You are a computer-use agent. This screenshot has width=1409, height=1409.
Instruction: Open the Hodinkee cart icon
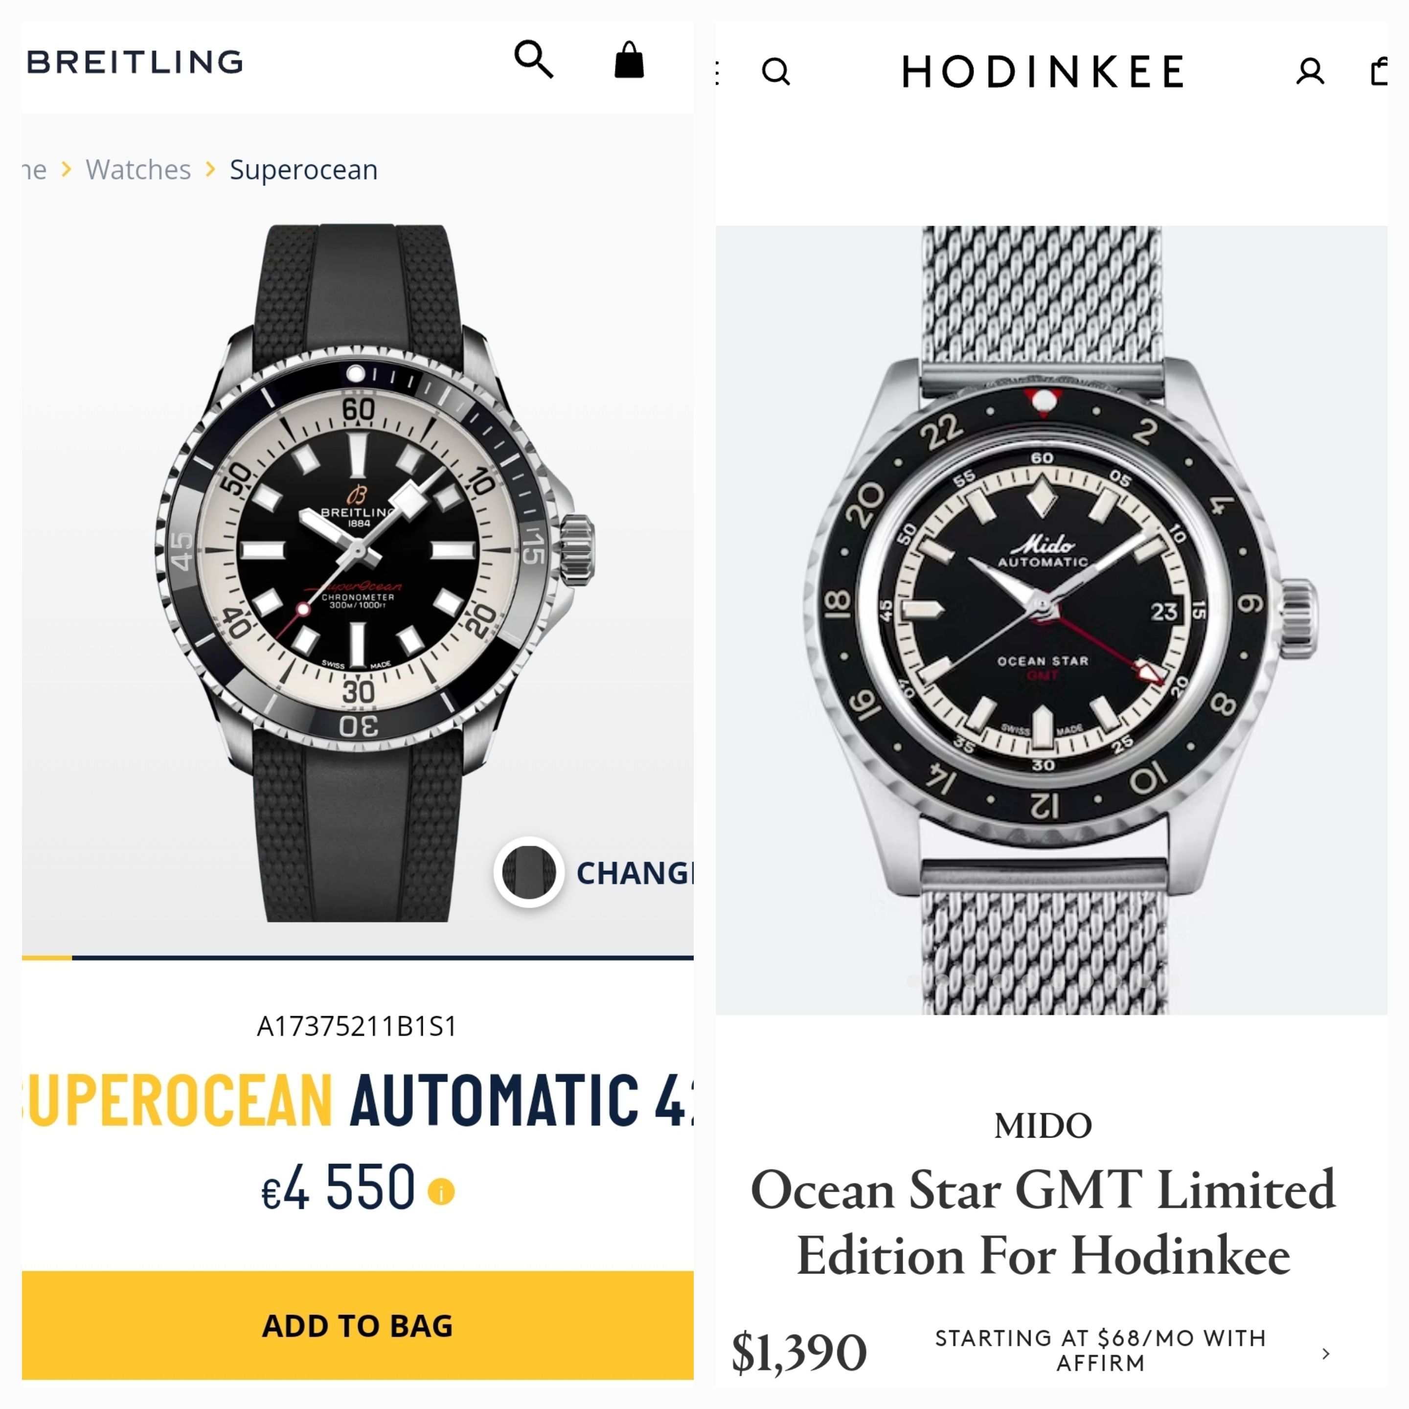point(1379,71)
